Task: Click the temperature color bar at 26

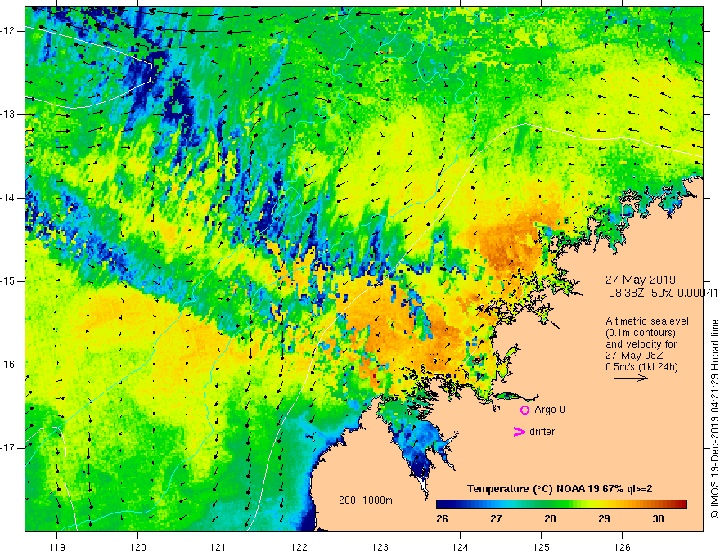Action: click(x=442, y=504)
